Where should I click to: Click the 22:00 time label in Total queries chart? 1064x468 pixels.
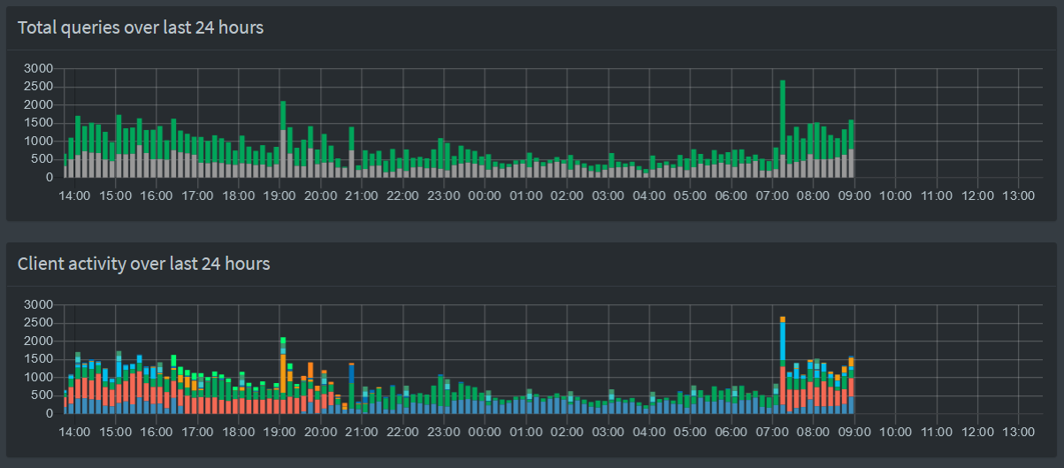(x=402, y=196)
